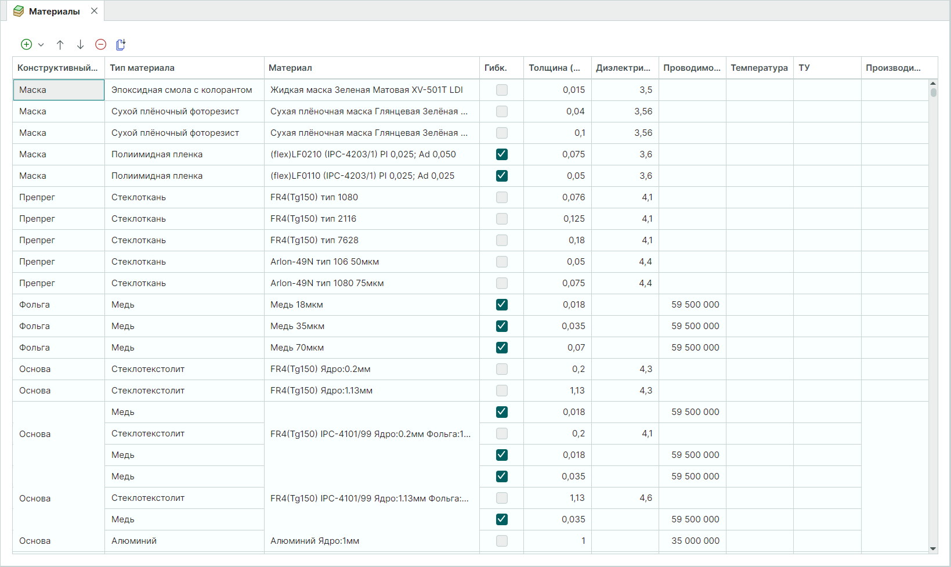The height and width of the screenshot is (567, 951).
Task: Click the green add material plus icon
Action: [26, 45]
